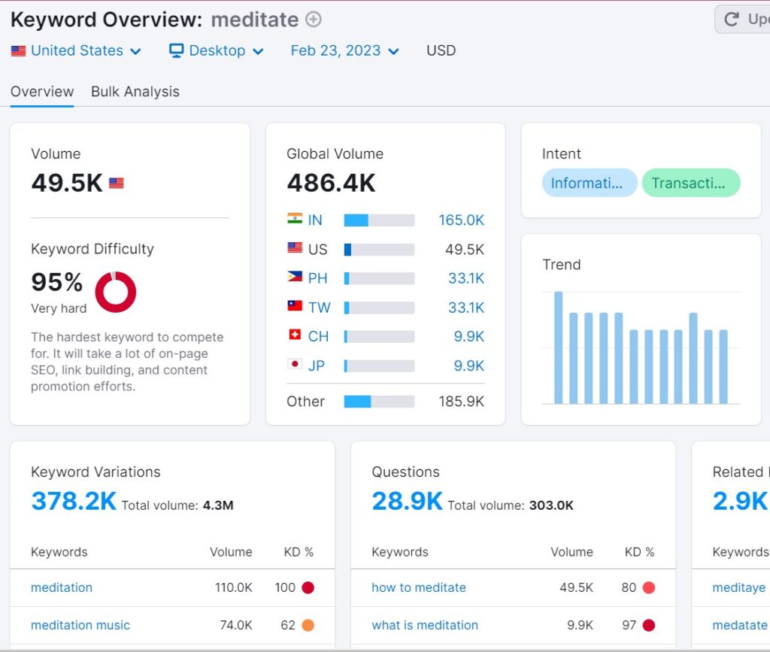The height and width of the screenshot is (652, 770).
Task: Click the Japan flag icon
Action: (295, 365)
